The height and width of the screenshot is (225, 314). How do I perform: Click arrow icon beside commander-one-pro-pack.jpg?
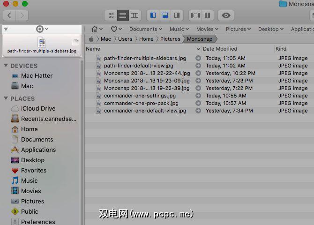198,103
